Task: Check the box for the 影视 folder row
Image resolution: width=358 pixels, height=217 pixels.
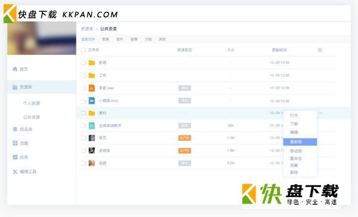Action: point(84,63)
